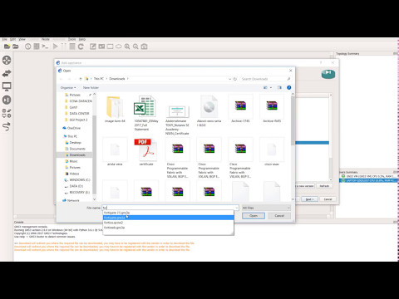Choose the highlighted fortigate.gns3a suggestion
399x299 pixels.
point(168,218)
